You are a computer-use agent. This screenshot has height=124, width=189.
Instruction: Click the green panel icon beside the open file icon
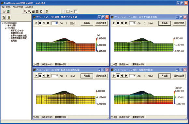coord(8,11)
